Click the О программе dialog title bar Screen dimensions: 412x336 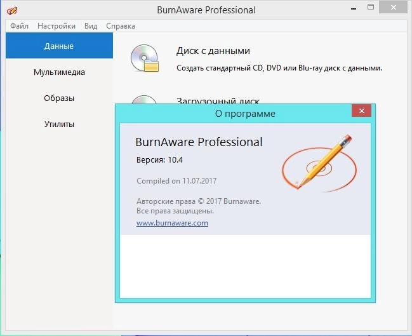coord(245,114)
